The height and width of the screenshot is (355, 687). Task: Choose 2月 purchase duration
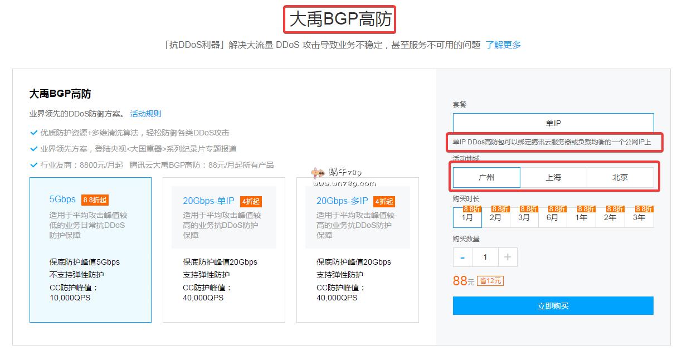(x=496, y=217)
